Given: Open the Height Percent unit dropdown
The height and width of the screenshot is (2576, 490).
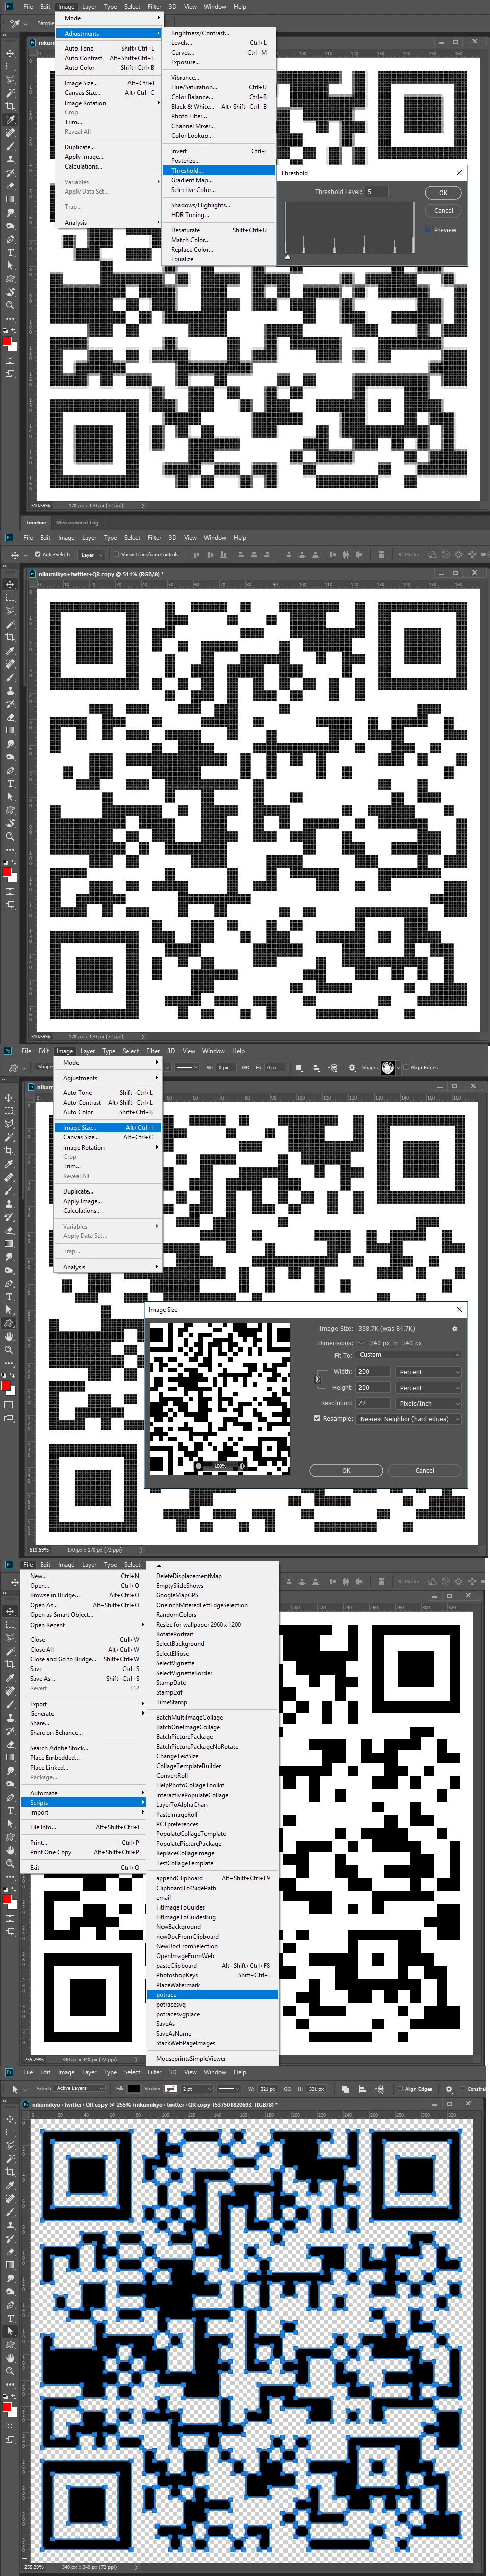Looking at the screenshot, I should 429,1388.
